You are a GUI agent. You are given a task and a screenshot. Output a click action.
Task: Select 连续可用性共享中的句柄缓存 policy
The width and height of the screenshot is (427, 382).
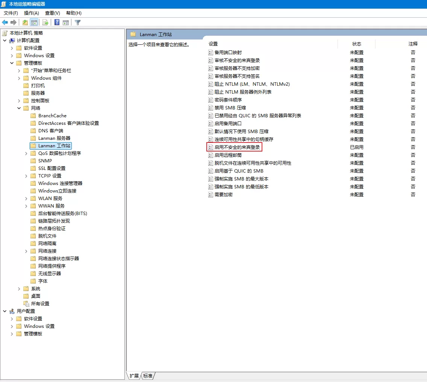pyautogui.click(x=244, y=139)
